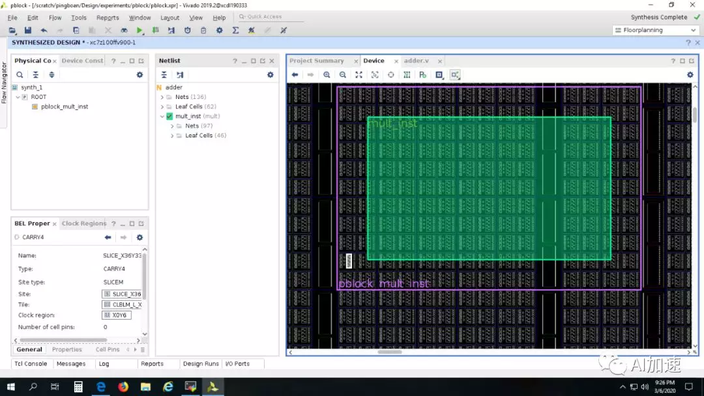Toggle the mult_inst checkbox in Netlist
The height and width of the screenshot is (396, 704).
(169, 117)
